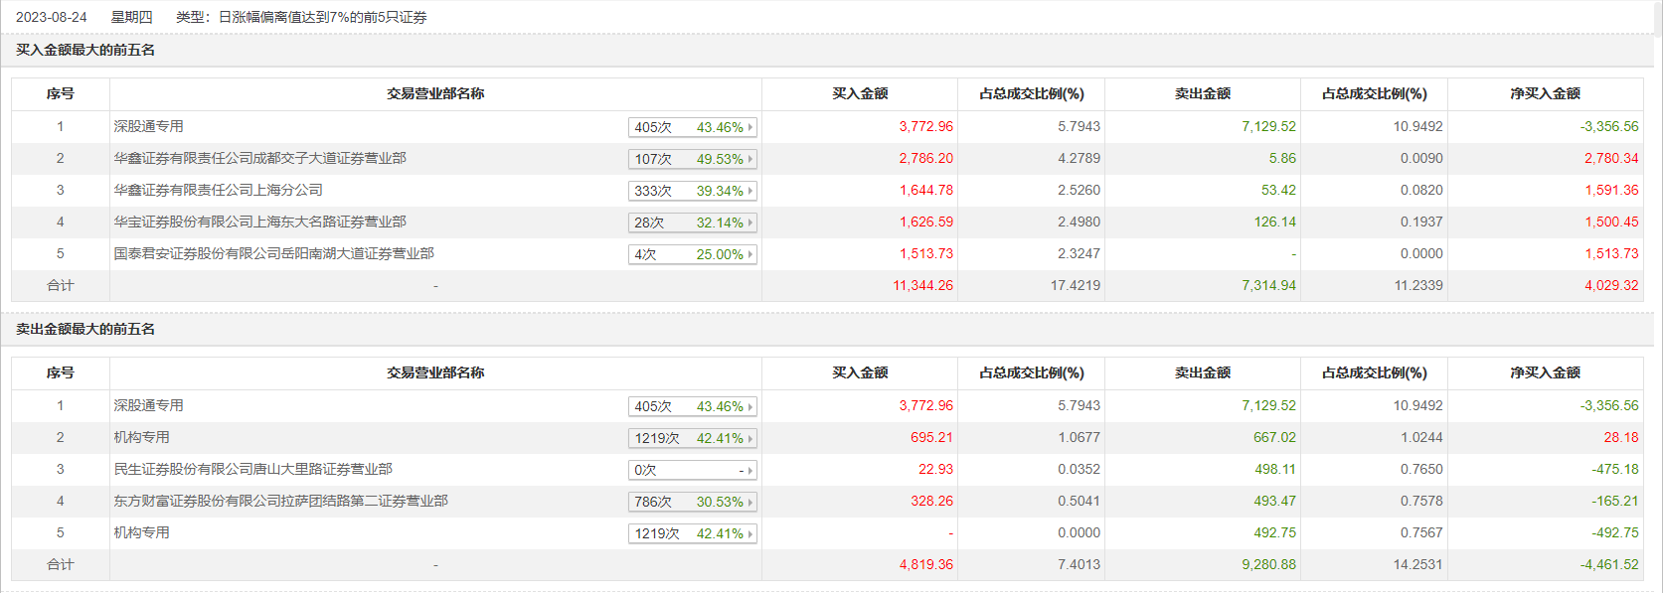Open 华宝证券上海东大名路证券营业部 link
The image size is (1663, 593).
point(259,222)
